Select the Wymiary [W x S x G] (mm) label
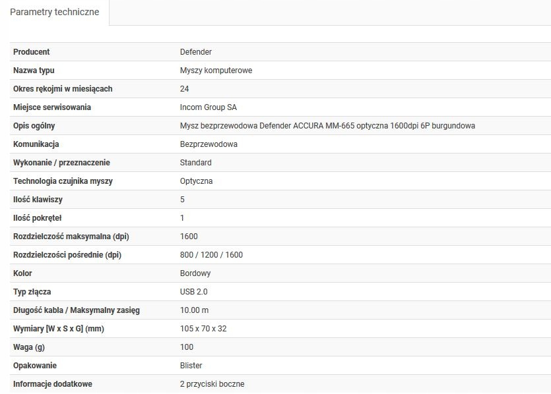 (x=59, y=329)
